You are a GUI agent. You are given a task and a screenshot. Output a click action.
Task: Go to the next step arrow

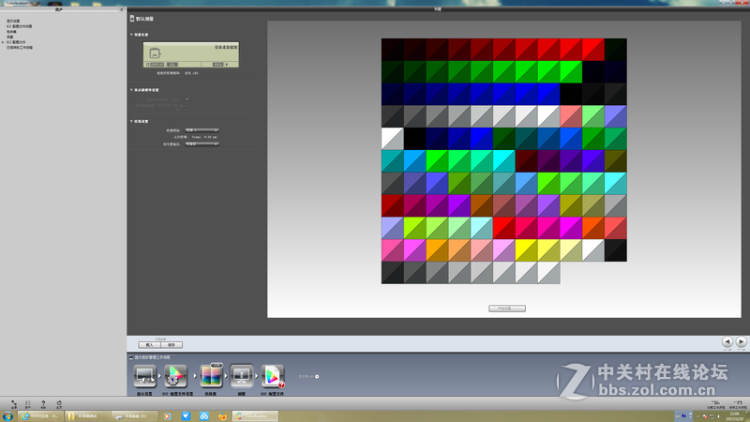tap(742, 342)
